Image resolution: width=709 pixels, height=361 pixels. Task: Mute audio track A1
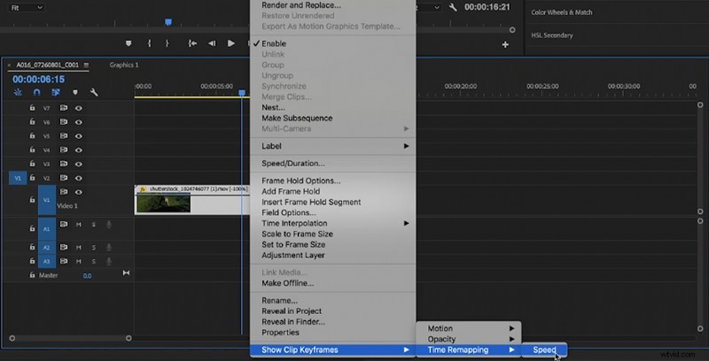[79, 224]
